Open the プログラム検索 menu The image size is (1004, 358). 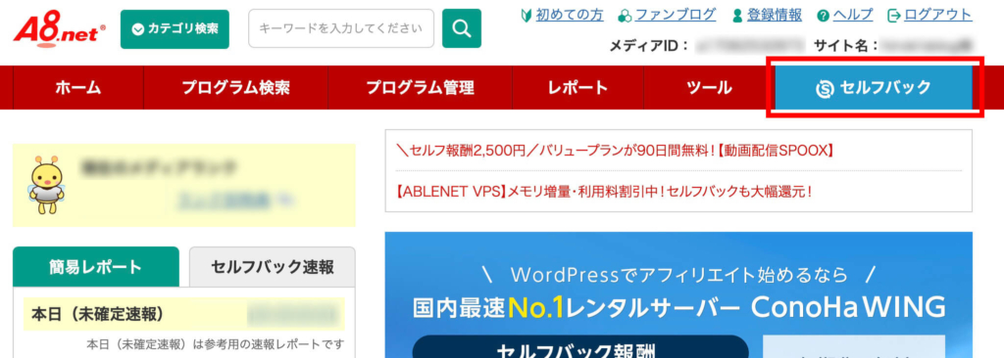235,88
